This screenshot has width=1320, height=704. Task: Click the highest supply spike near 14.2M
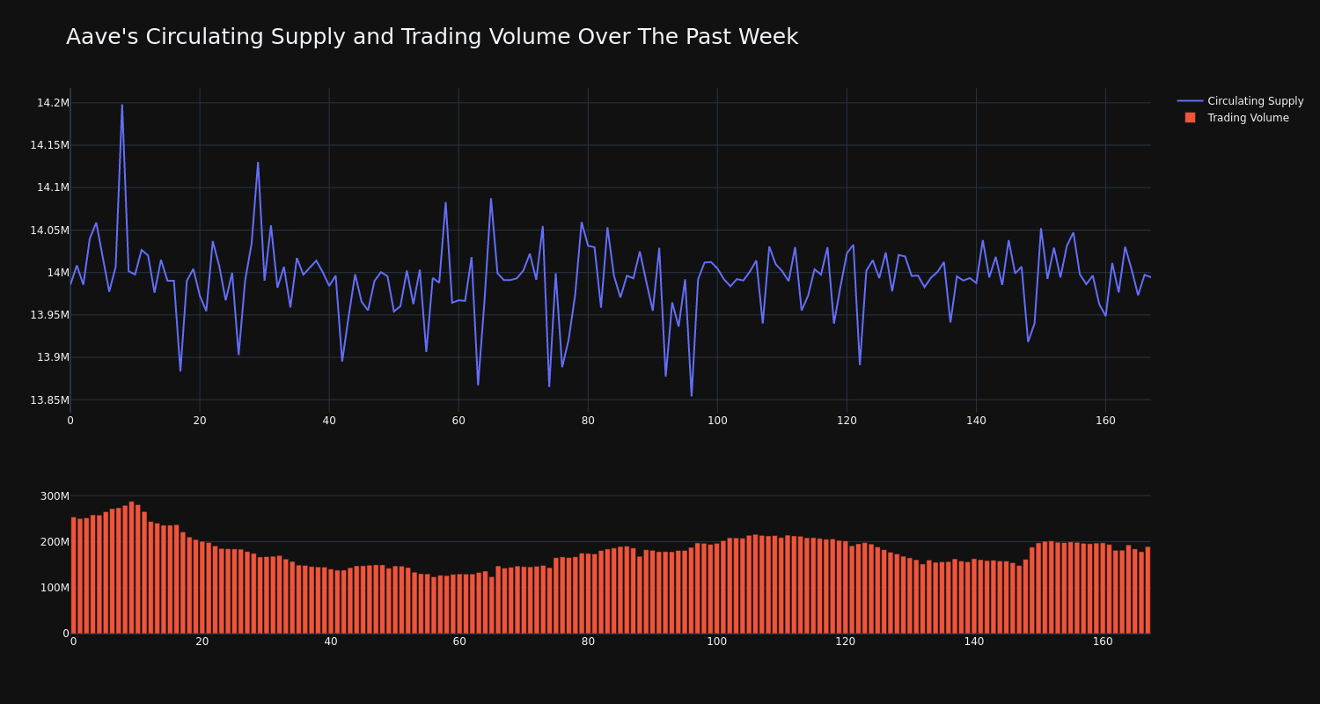pos(122,106)
